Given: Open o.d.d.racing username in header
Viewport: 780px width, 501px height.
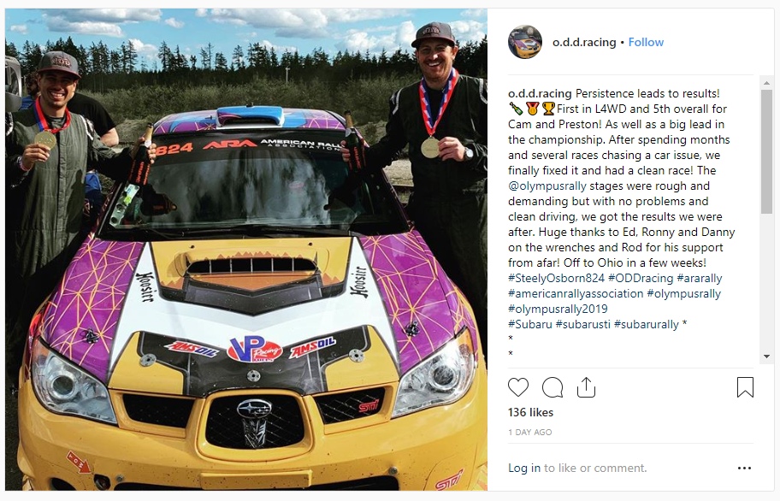Looking at the screenshot, I should (x=584, y=42).
